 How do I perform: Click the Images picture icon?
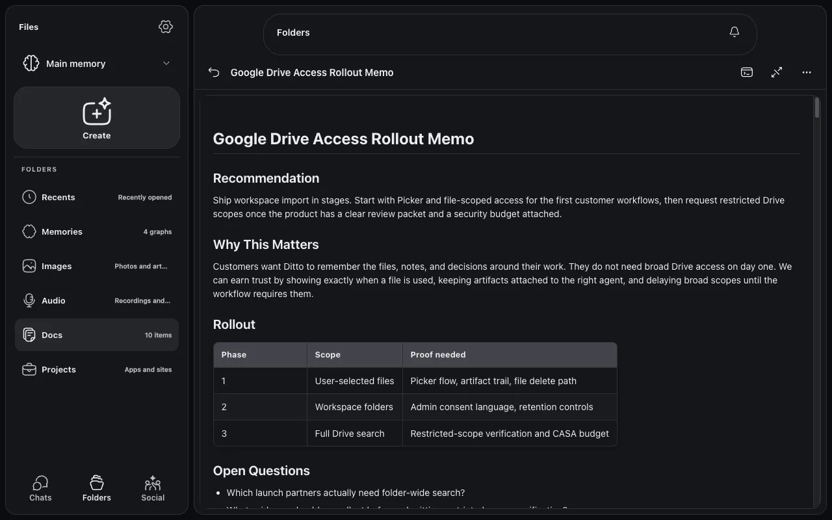(29, 266)
